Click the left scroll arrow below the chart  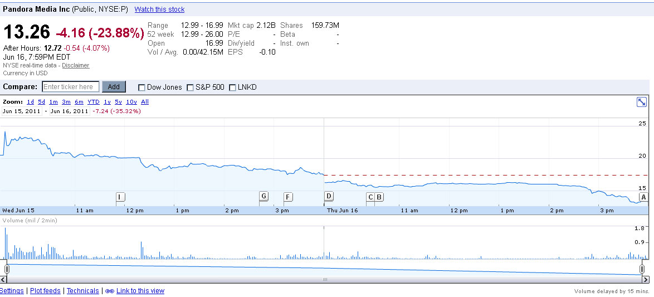tap(3, 280)
